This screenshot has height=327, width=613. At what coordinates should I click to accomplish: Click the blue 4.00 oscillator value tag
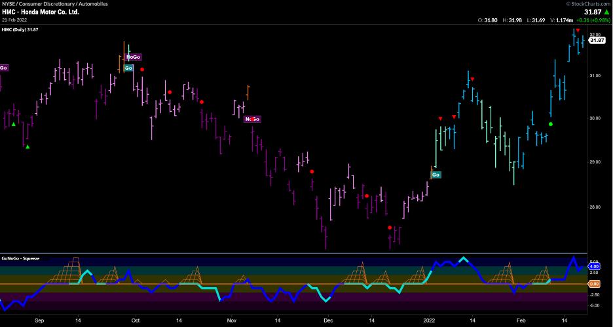pyautogui.click(x=594, y=267)
